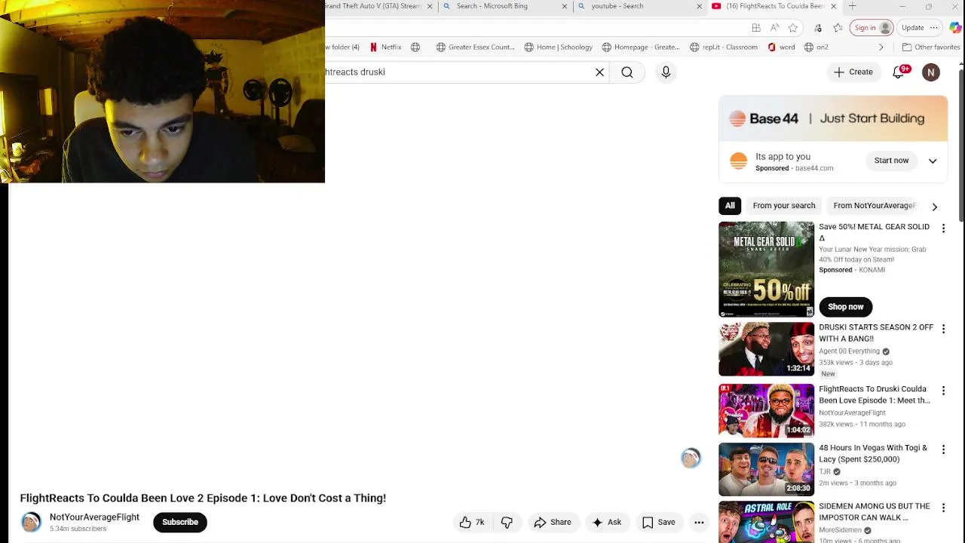Share the FlightReacts video
The image size is (965, 543).
click(553, 522)
